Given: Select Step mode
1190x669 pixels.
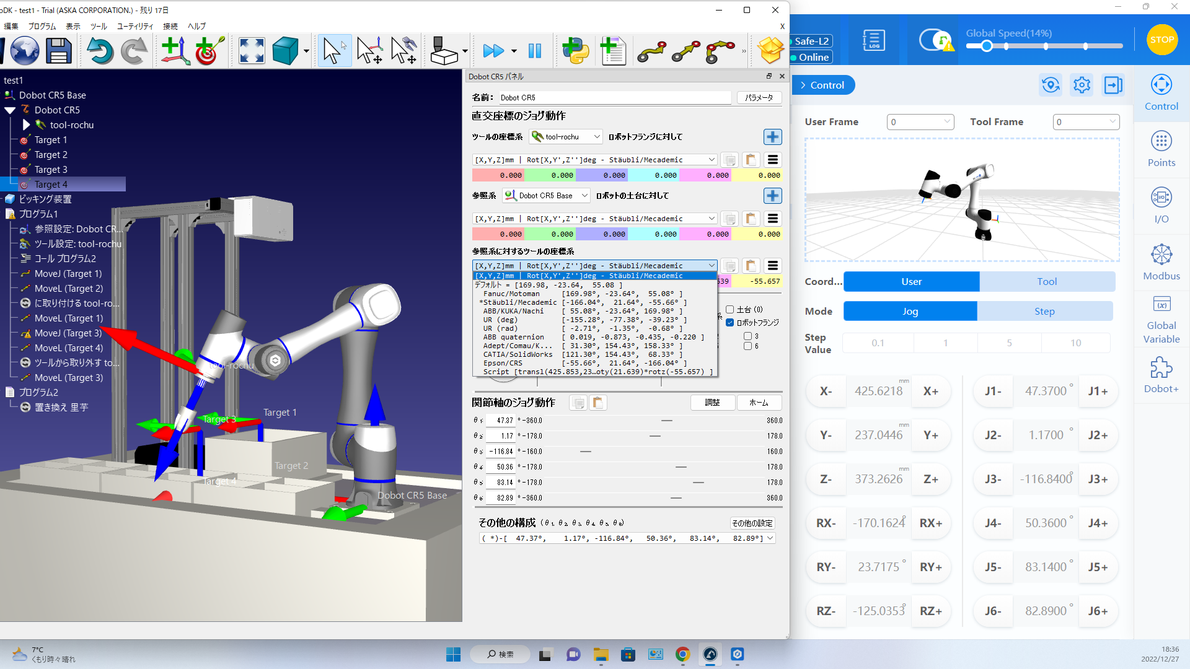Looking at the screenshot, I should [1044, 311].
